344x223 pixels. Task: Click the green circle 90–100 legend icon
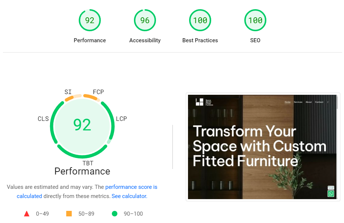114,214
